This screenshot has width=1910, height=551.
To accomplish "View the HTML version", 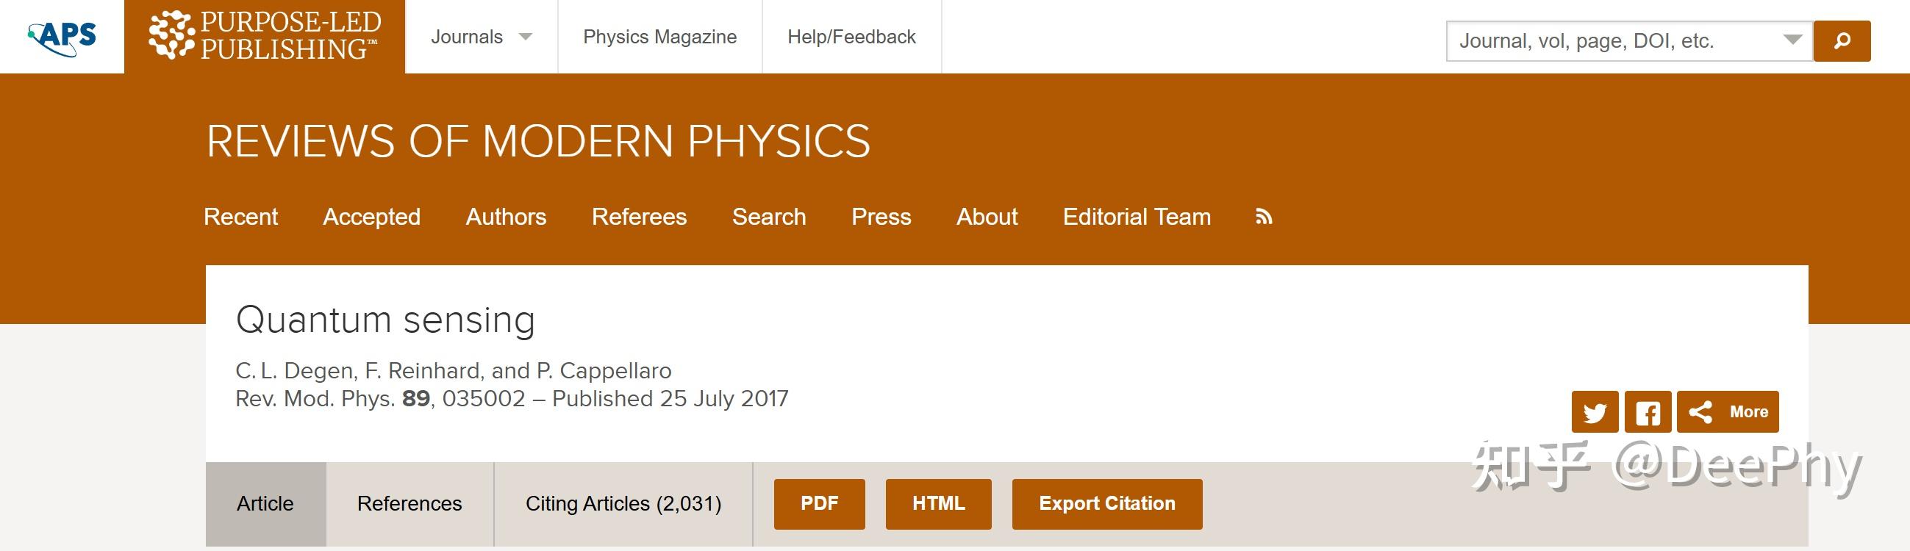I will 938,503.
